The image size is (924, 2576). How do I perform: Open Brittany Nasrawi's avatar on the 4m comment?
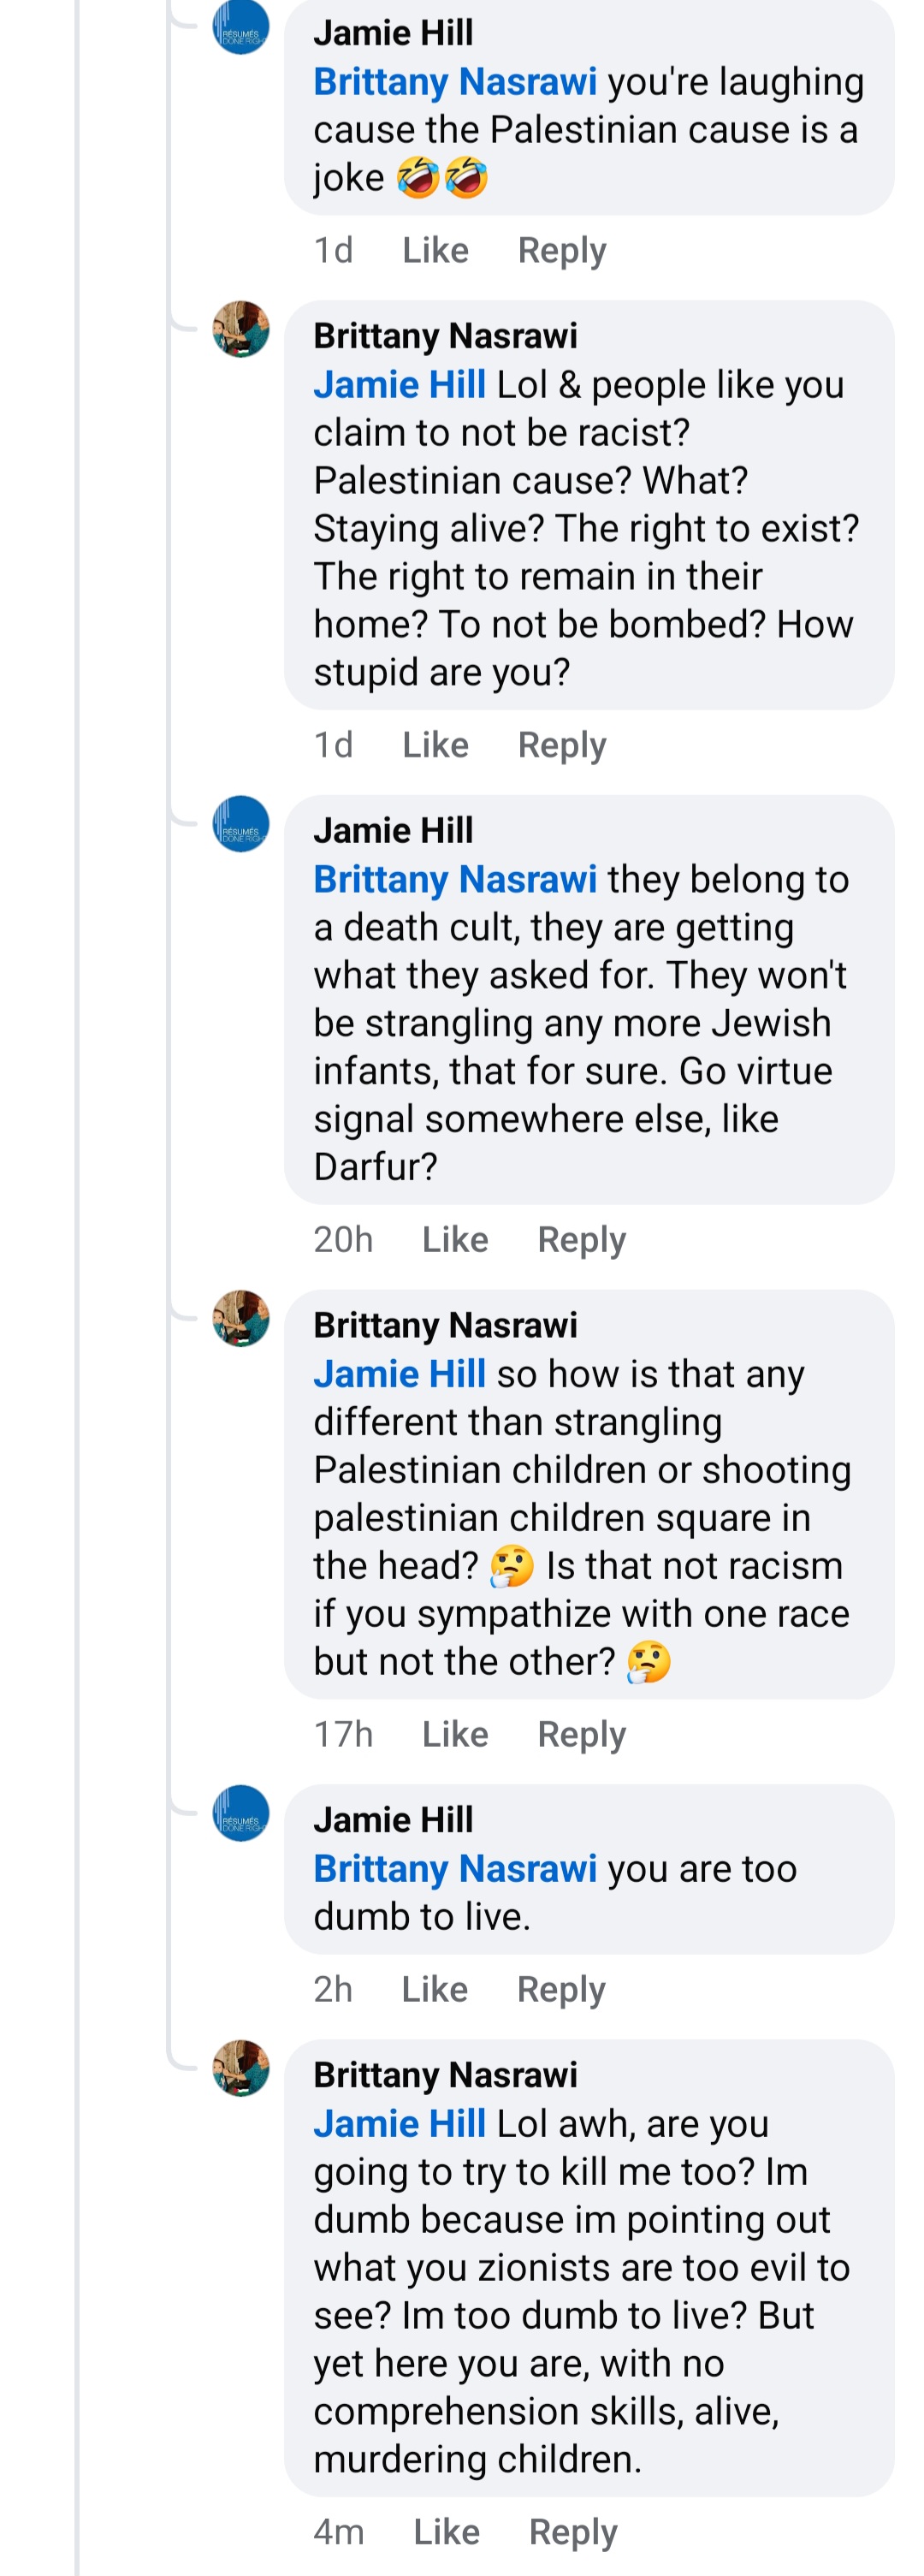point(241,2068)
